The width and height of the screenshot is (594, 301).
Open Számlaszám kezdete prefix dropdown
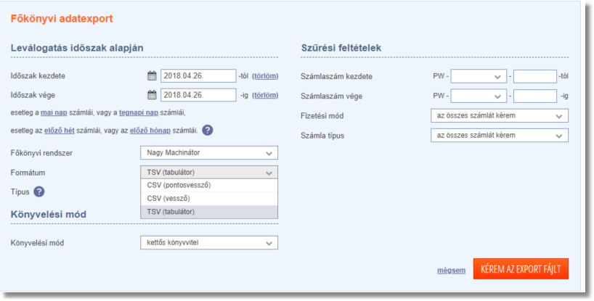478,76
